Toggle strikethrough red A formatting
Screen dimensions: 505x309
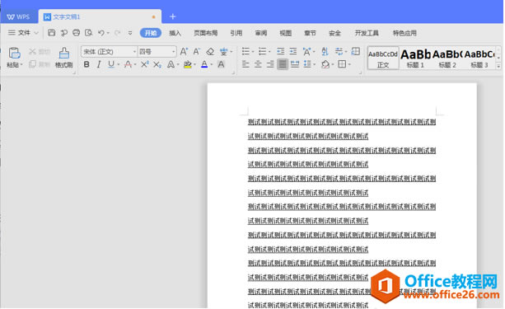tap(128, 64)
